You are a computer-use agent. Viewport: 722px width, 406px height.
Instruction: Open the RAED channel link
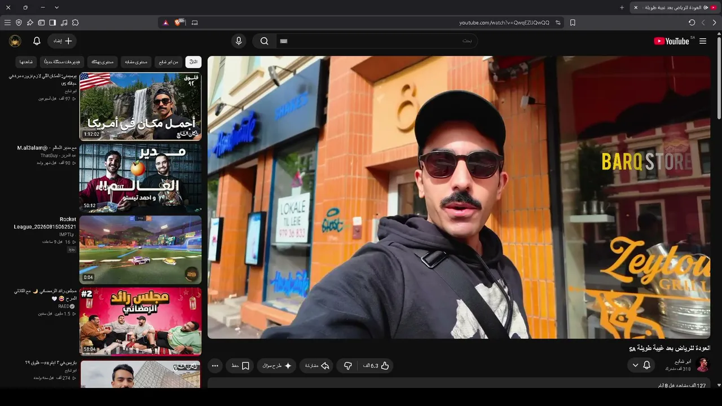tap(67, 306)
